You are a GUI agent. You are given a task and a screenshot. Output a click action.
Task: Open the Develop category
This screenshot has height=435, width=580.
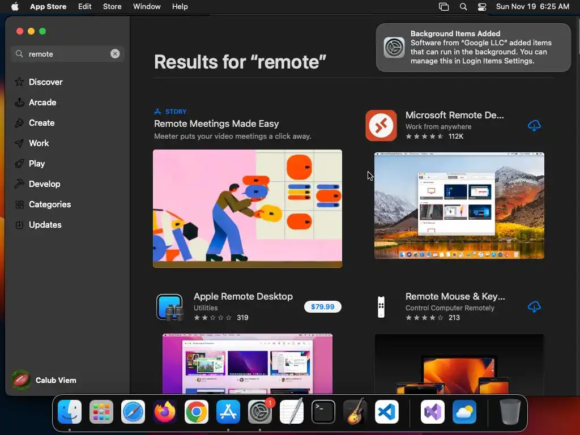coord(44,184)
